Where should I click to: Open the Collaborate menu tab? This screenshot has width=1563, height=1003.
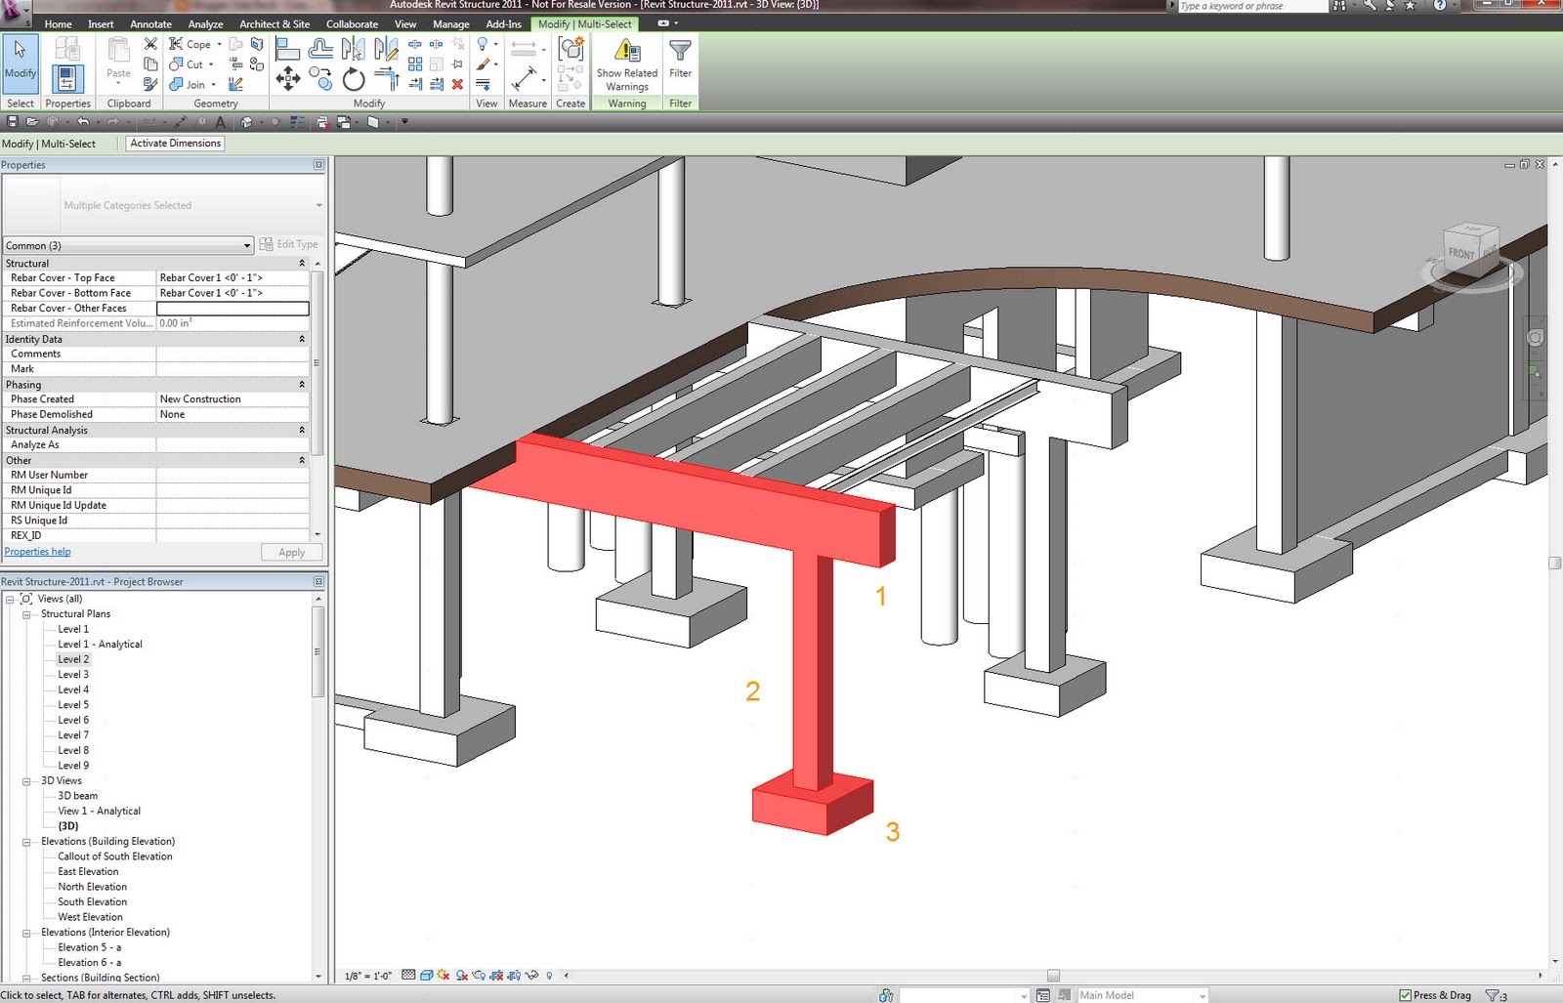352,23
